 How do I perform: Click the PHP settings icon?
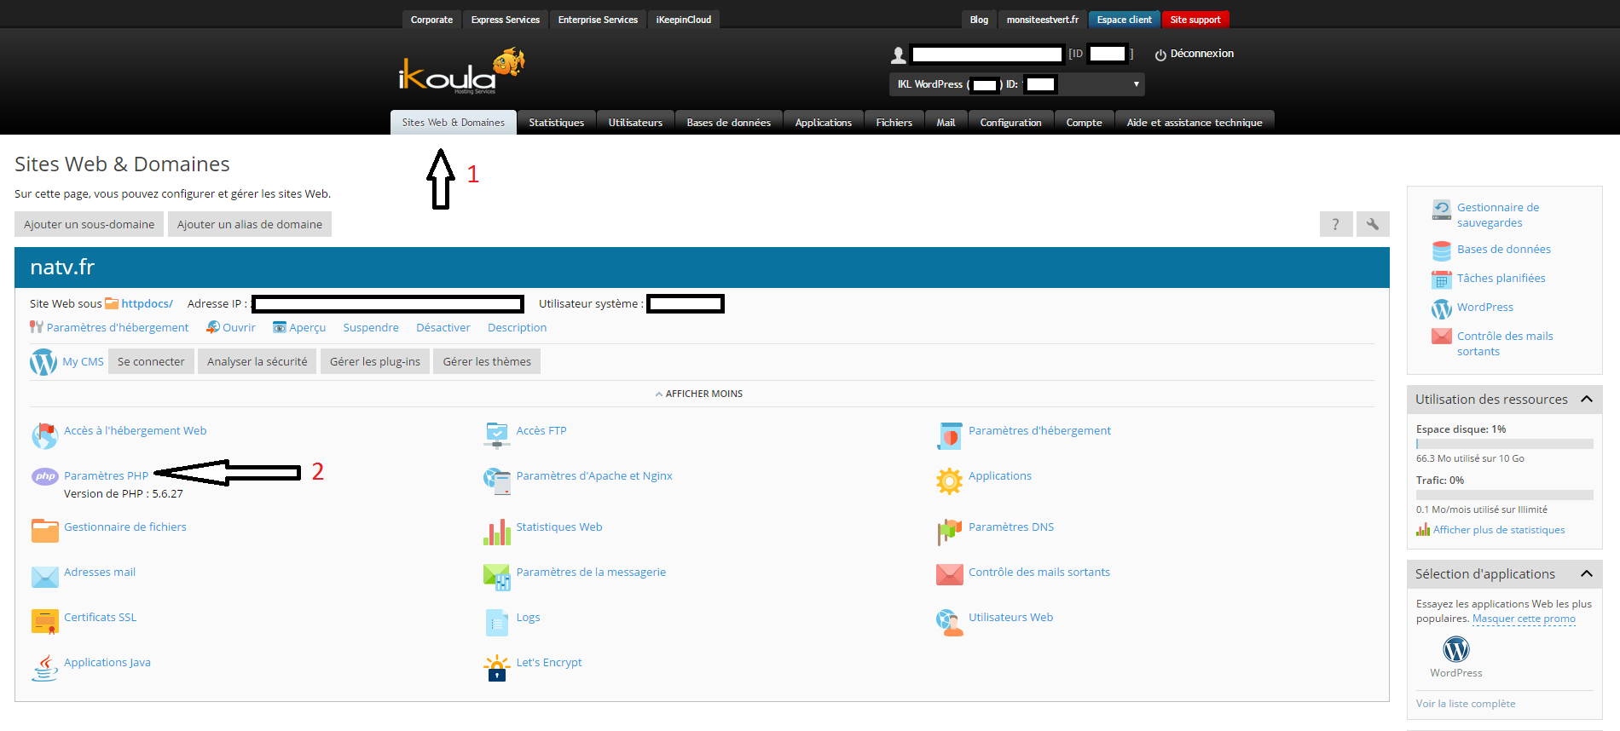point(44,476)
